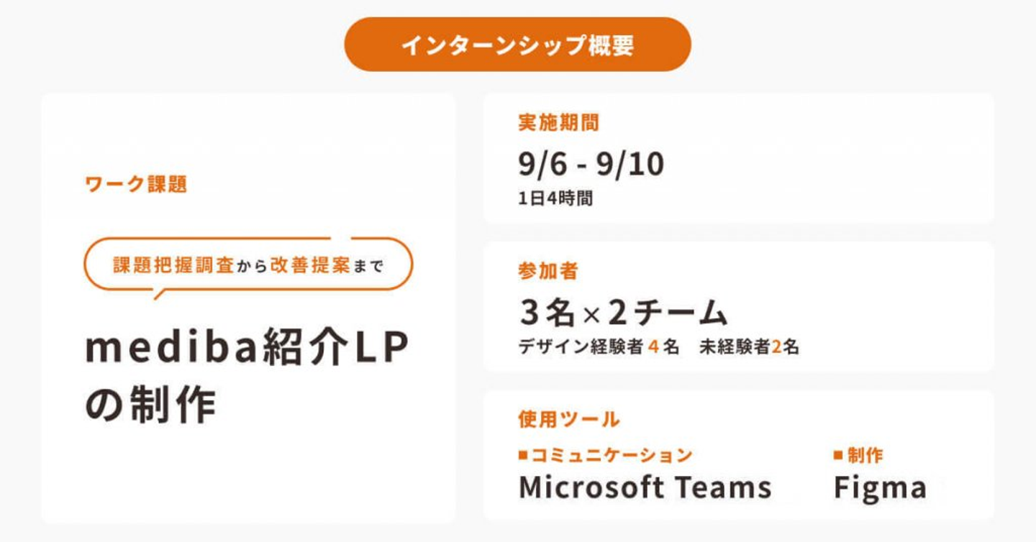Click the orange square bullet before 制作
The width and height of the screenshot is (1036, 542).
click(x=838, y=455)
